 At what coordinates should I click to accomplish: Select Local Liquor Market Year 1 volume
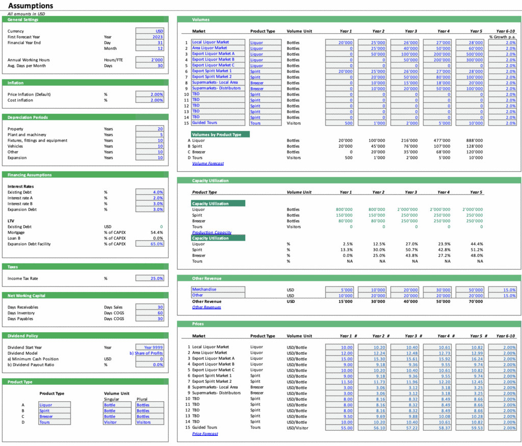point(339,43)
